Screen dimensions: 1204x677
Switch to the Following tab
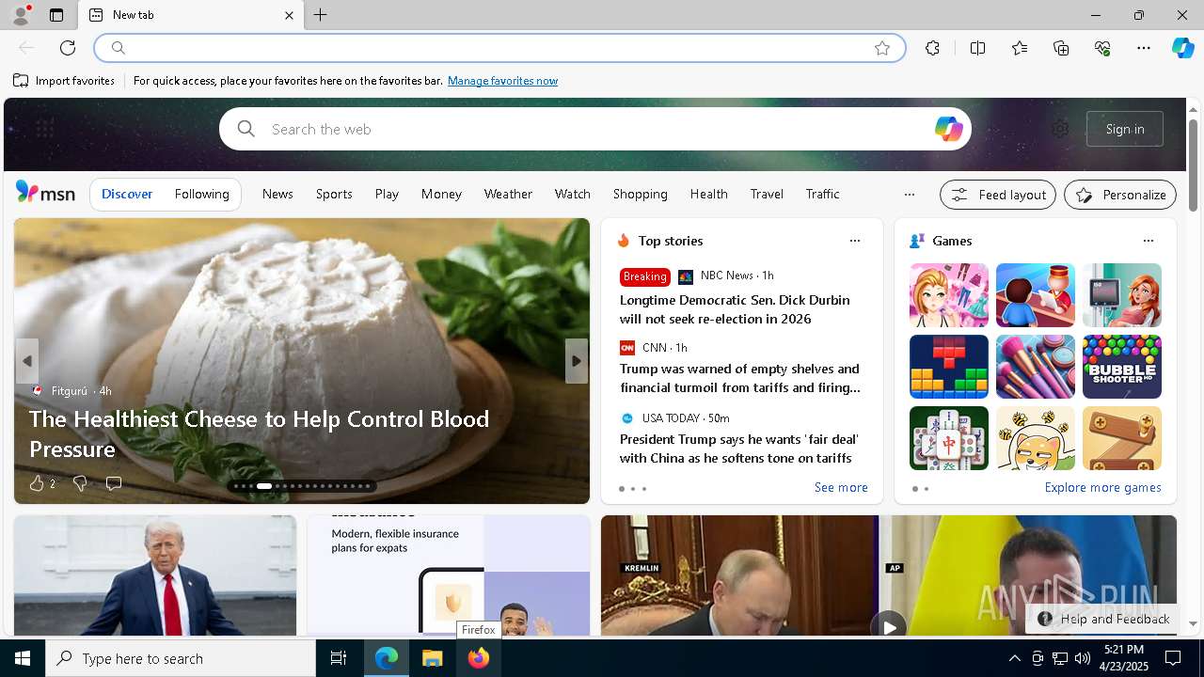click(201, 194)
